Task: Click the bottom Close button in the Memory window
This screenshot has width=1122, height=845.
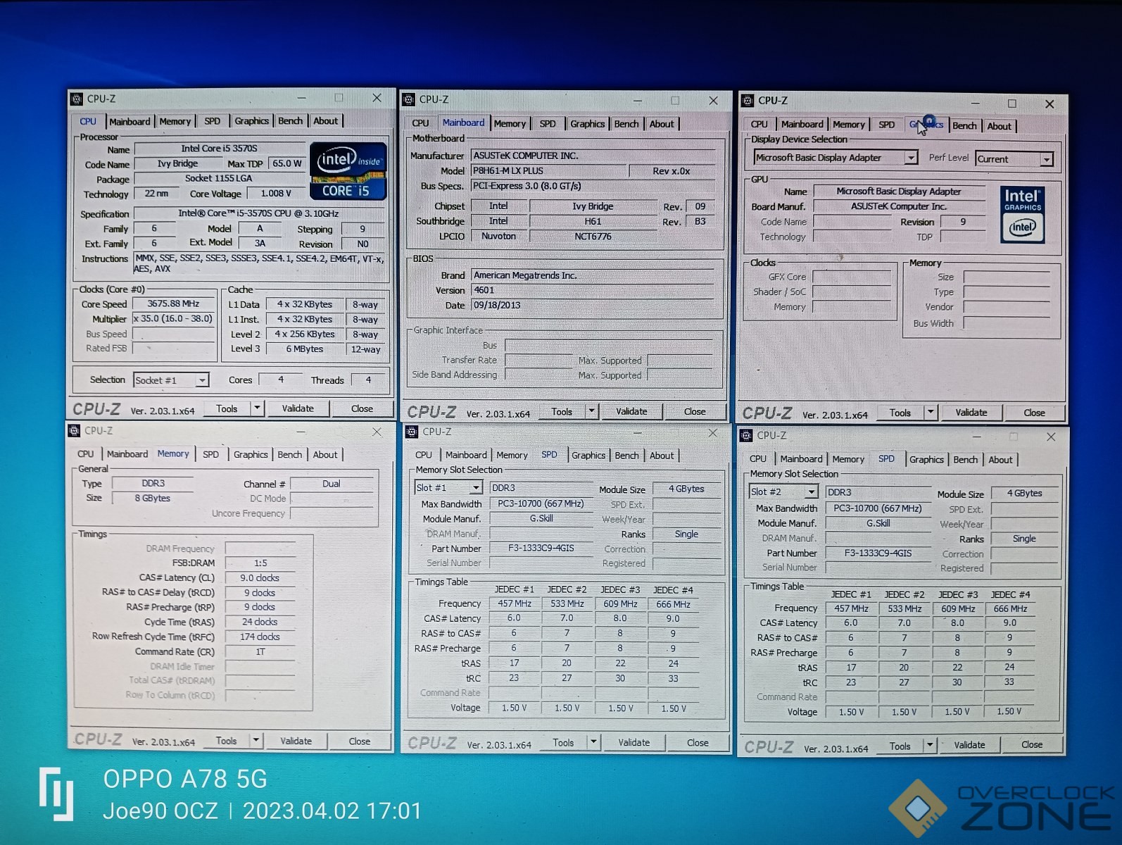Action: pyautogui.click(x=359, y=741)
